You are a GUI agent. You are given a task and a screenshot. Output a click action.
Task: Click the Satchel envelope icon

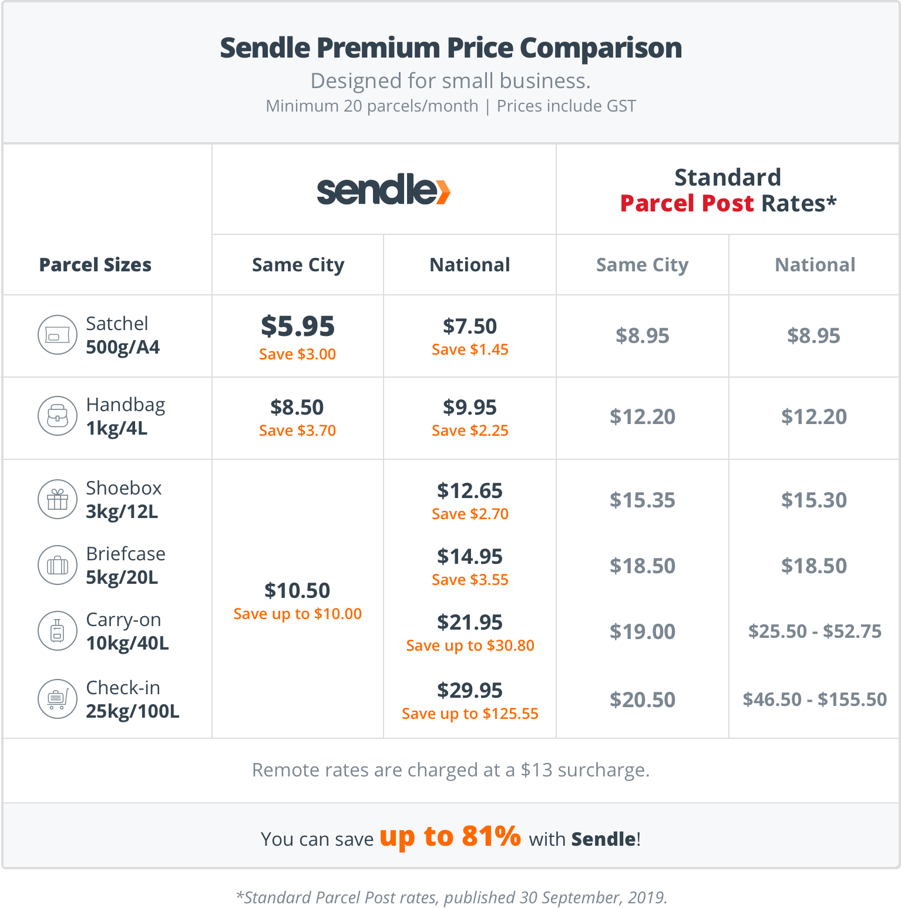58,335
